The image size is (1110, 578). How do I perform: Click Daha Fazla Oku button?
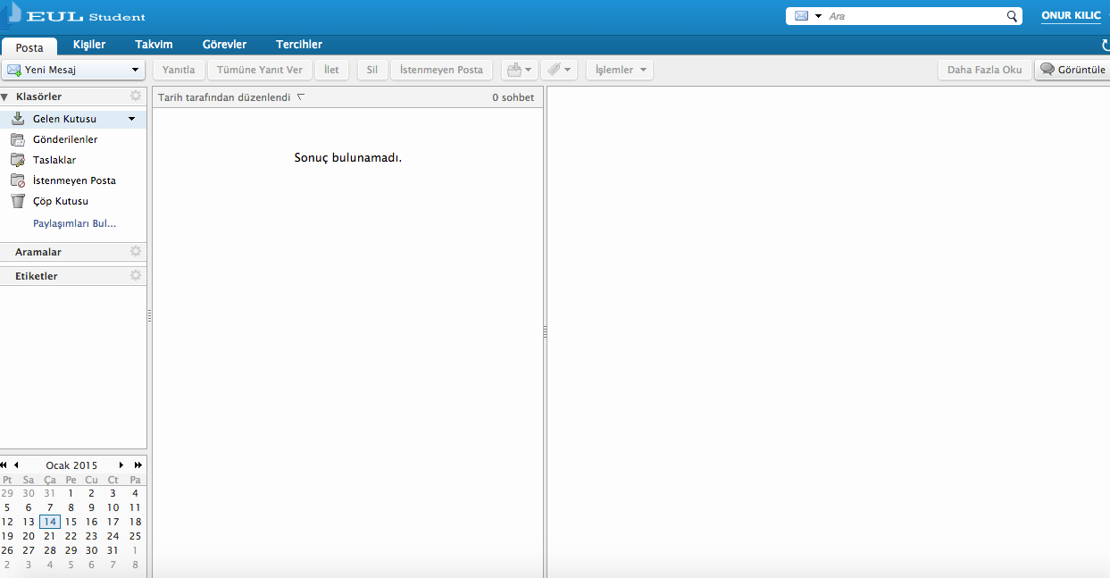click(x=984, y=70)
